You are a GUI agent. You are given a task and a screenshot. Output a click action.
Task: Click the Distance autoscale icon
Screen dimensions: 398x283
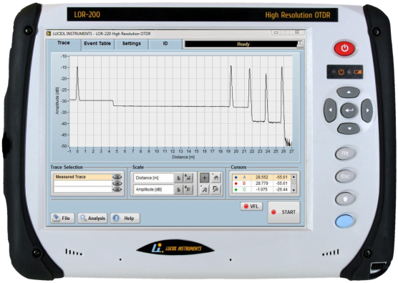(x=188, y=178)
